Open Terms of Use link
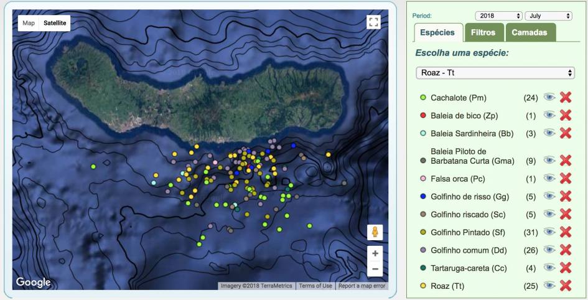 coord(315,286)
